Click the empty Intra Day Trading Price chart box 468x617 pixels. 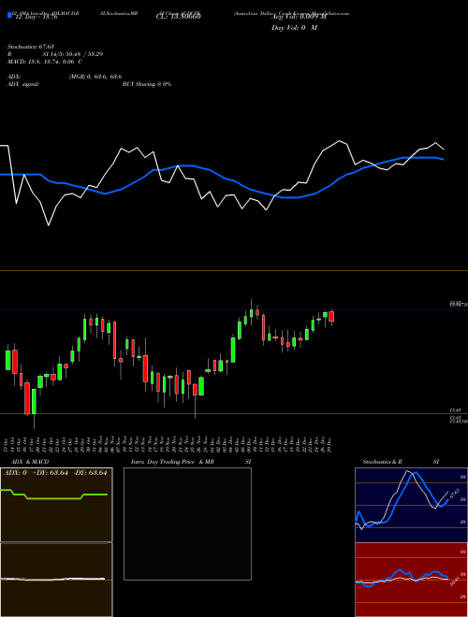[x=187, y=524]
